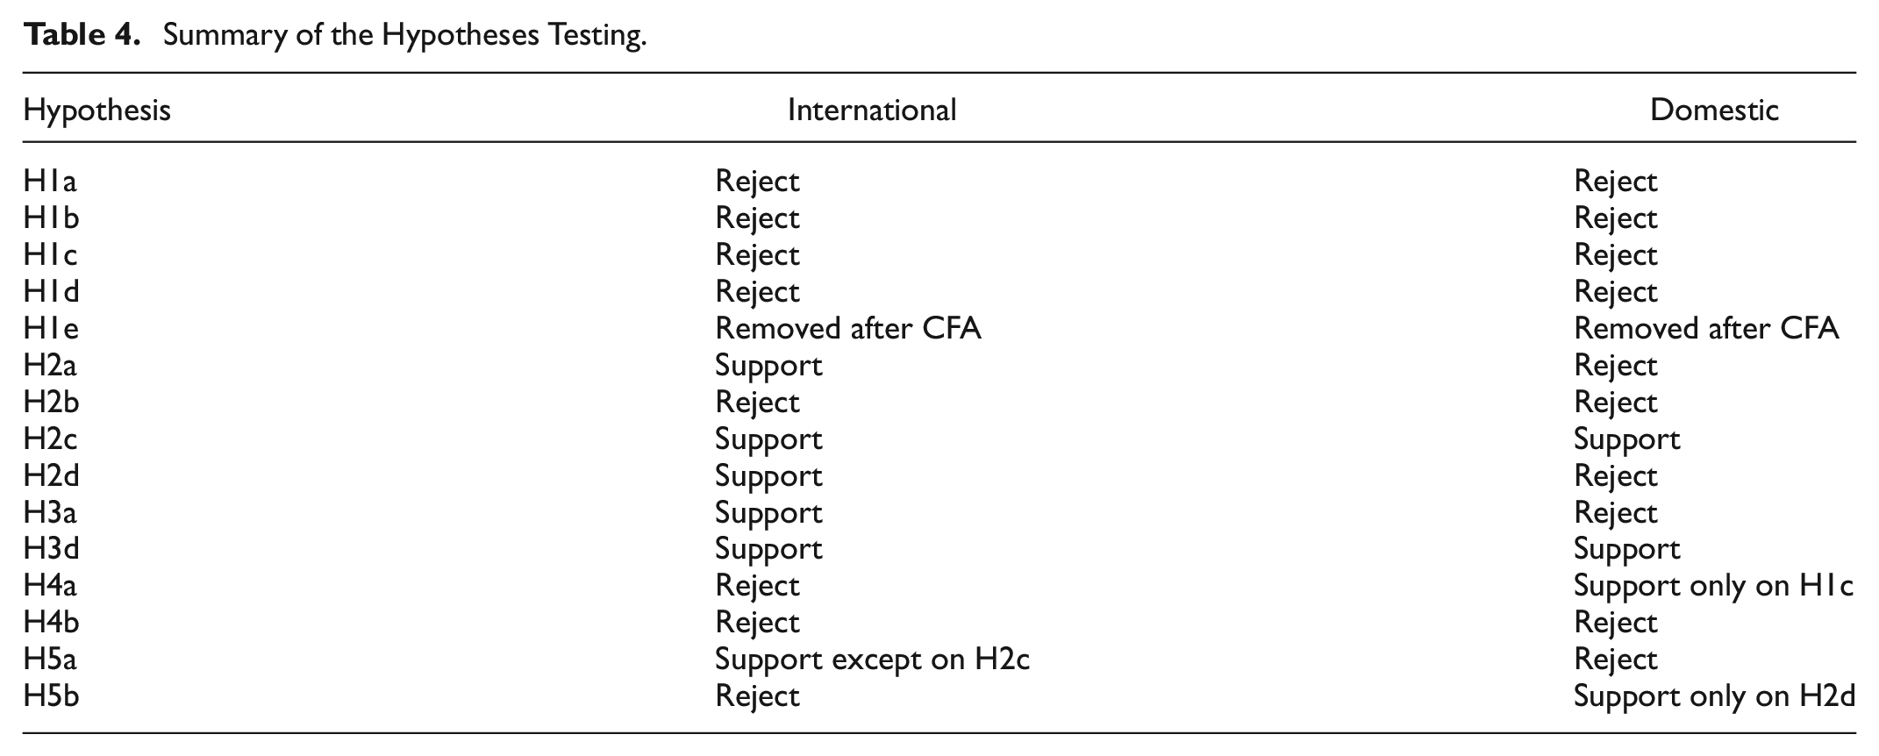Select the Domestic column header
Screen dimensions: 1879x756
tap(1714, 111)
